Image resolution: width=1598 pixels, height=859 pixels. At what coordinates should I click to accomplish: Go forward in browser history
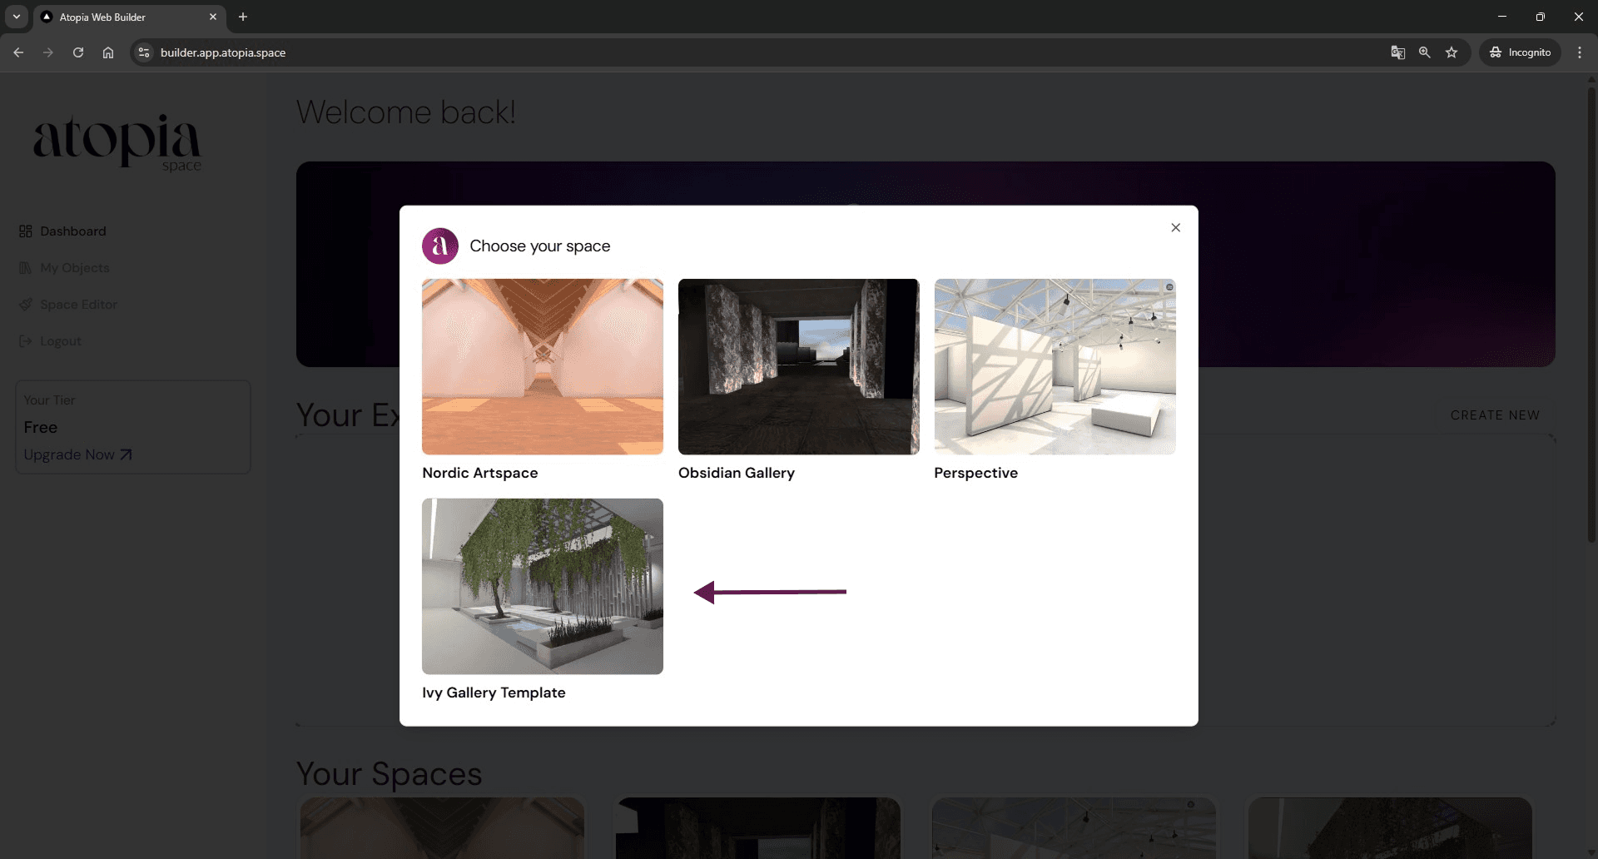pyautogui.click(x=48, y=52)
